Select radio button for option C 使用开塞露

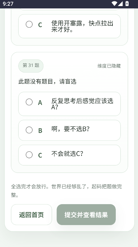point(29,24)
